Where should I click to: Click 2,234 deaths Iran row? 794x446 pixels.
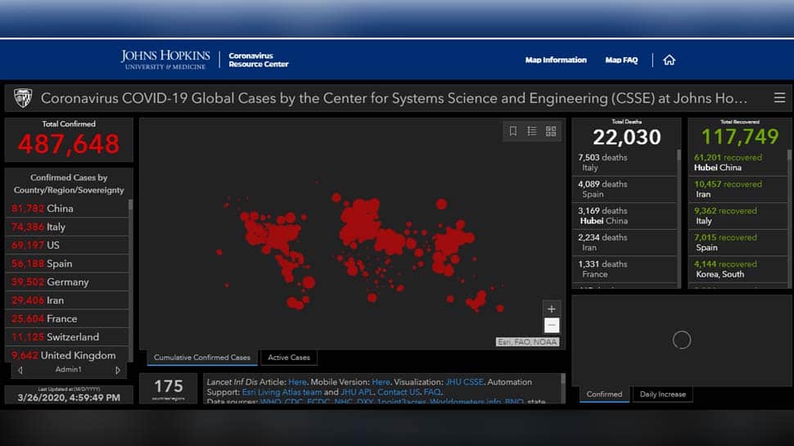point(625,242)
